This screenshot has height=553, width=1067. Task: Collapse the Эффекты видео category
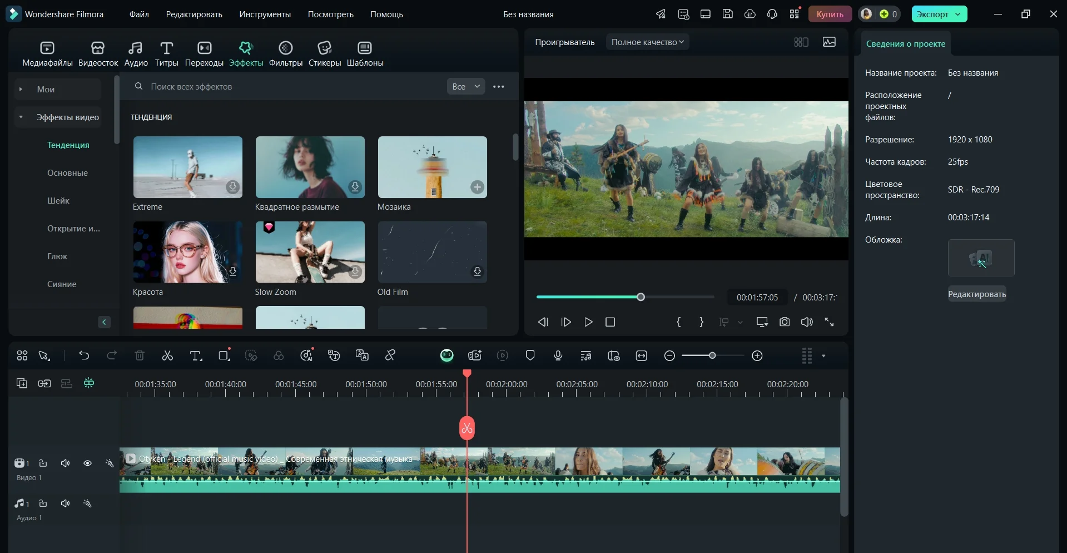21,117
